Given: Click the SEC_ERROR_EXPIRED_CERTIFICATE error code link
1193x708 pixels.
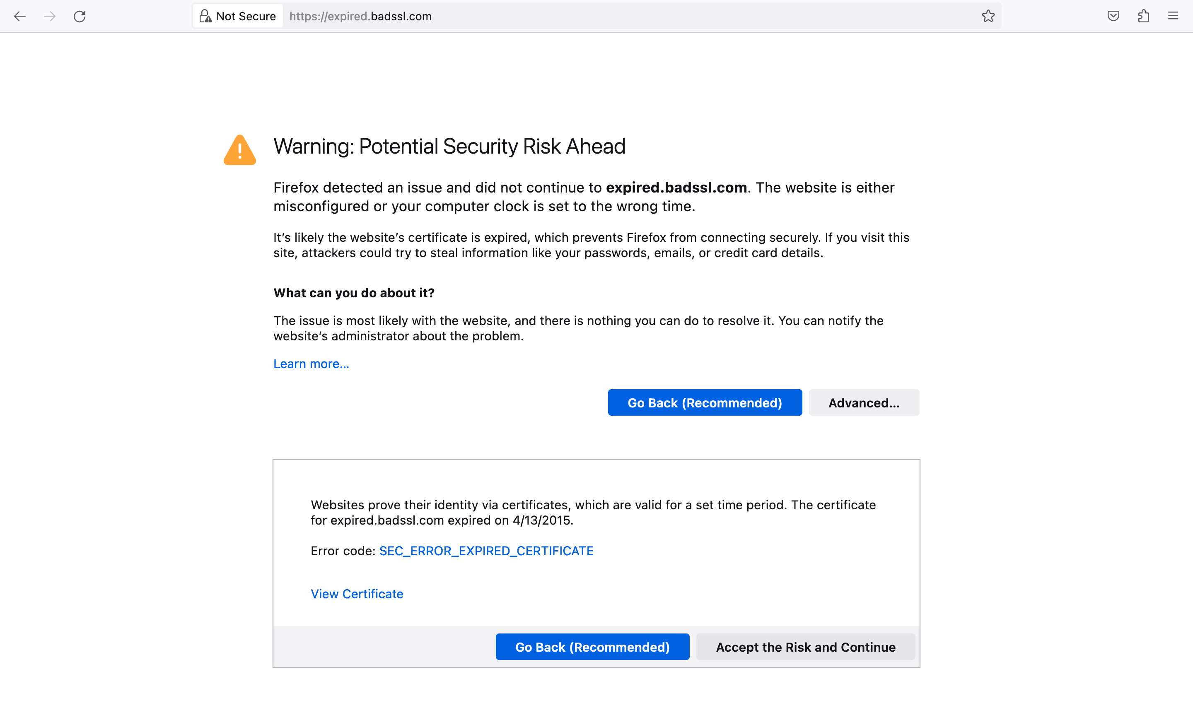Looking at the screenshot, I should tap(486, 551).
